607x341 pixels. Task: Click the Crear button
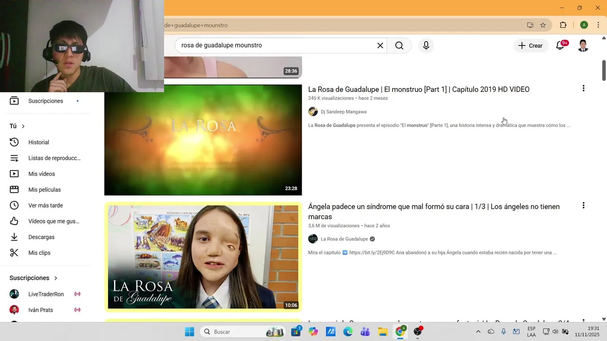(530, 45)
